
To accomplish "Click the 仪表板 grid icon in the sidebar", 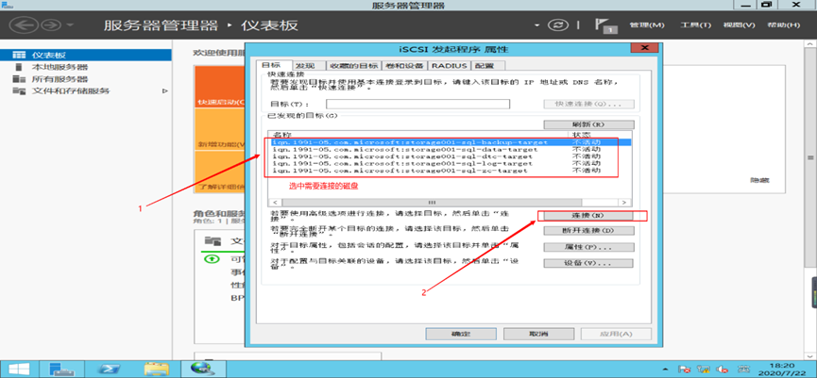I will (x=19, y=55).
